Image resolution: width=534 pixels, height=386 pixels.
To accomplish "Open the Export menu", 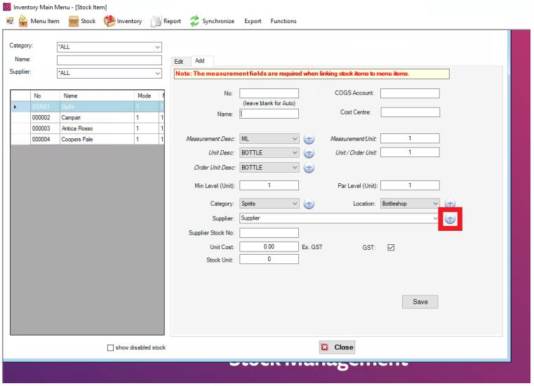I will click(x=253, y=21).
